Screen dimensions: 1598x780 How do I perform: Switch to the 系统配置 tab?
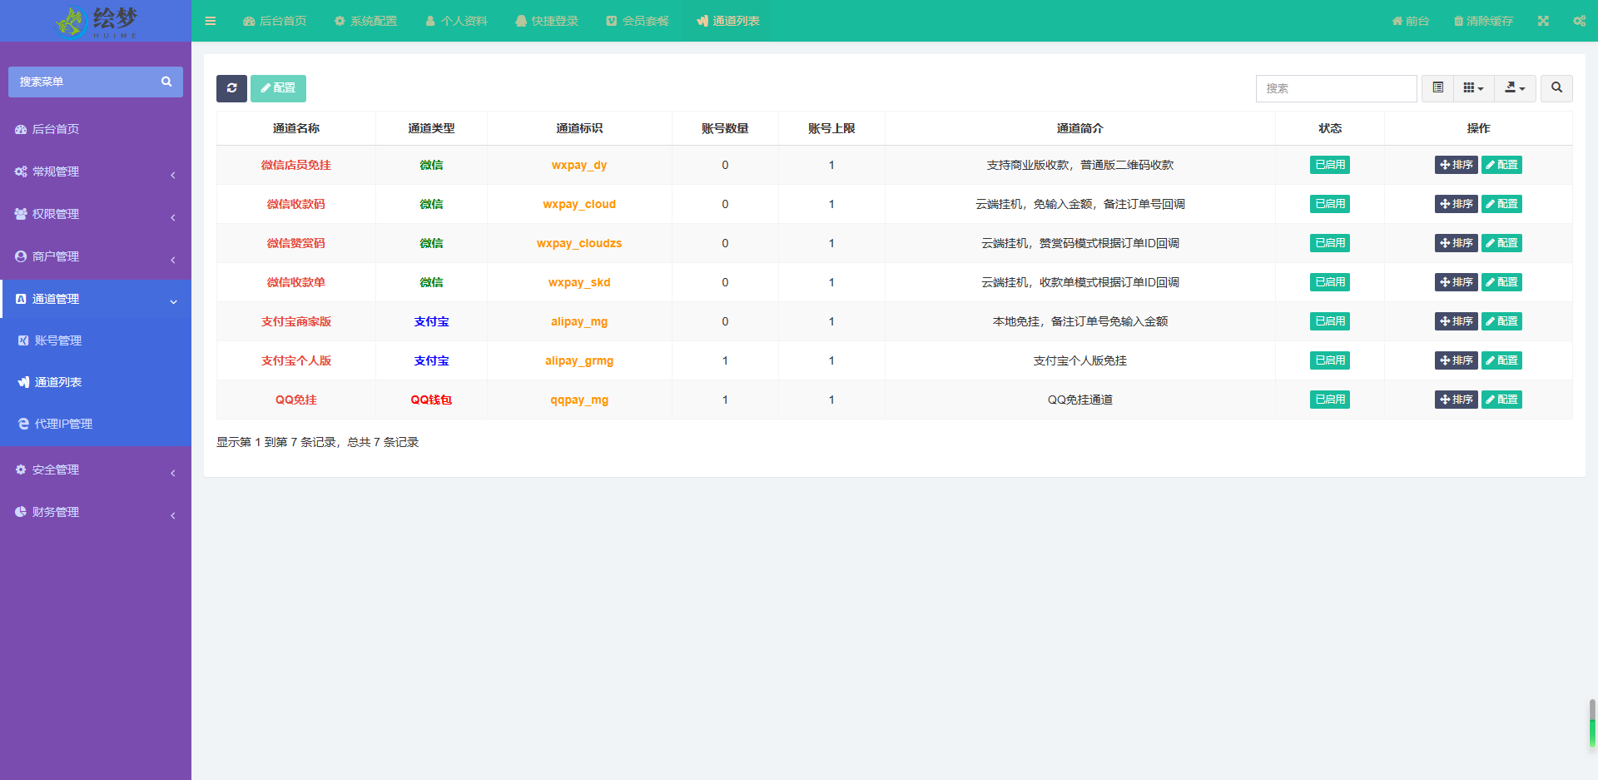365,21
